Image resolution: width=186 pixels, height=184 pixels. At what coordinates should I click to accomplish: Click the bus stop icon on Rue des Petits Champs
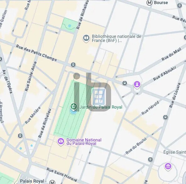click(73, 65)
